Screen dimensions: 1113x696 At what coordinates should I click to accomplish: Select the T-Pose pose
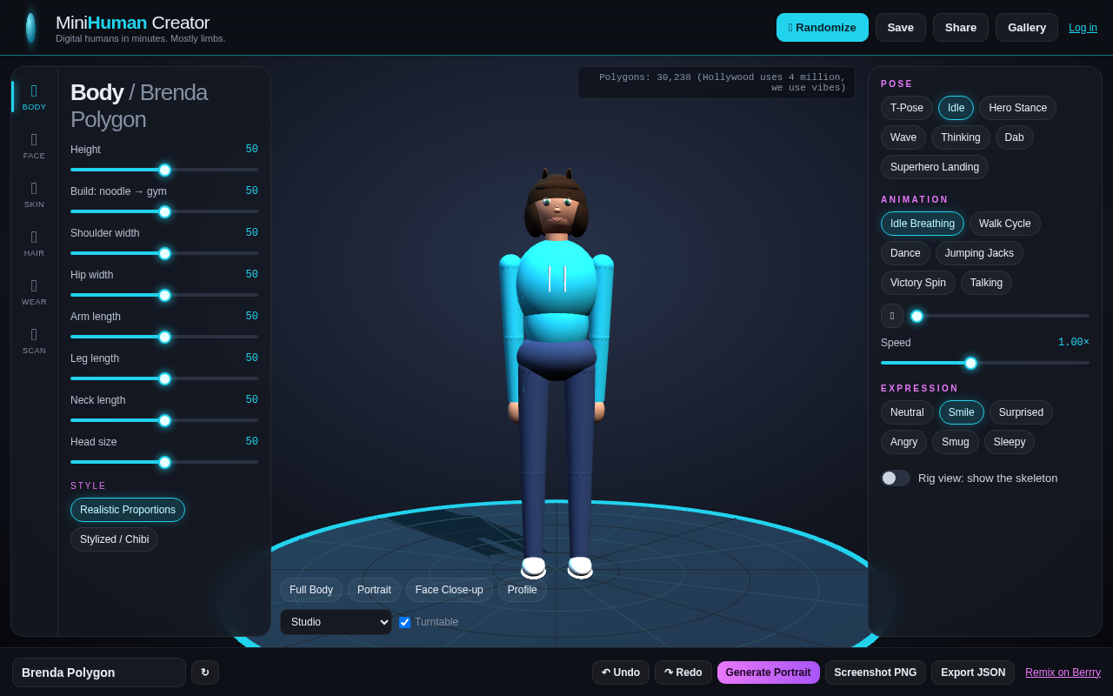(907, 108)
